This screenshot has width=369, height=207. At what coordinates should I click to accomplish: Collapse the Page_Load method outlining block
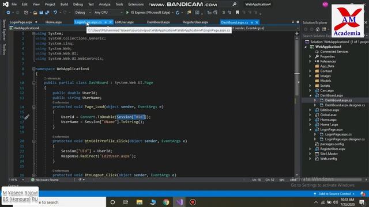pyautogui.click(x=33, y=107)
